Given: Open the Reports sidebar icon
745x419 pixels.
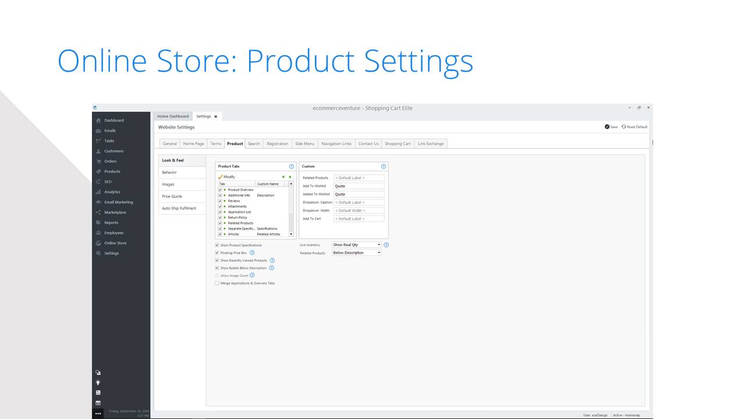Looking at the screenshot, I should (x=98, y=222).
